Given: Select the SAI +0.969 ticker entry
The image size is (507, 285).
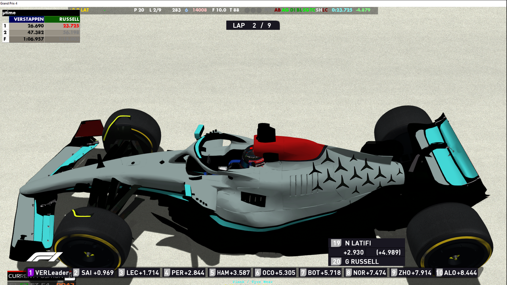Looking at the screenshot, I should tap(93, 272).
